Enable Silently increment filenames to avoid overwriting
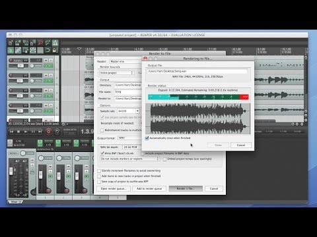The image size is (317, 237). point(99,171)
